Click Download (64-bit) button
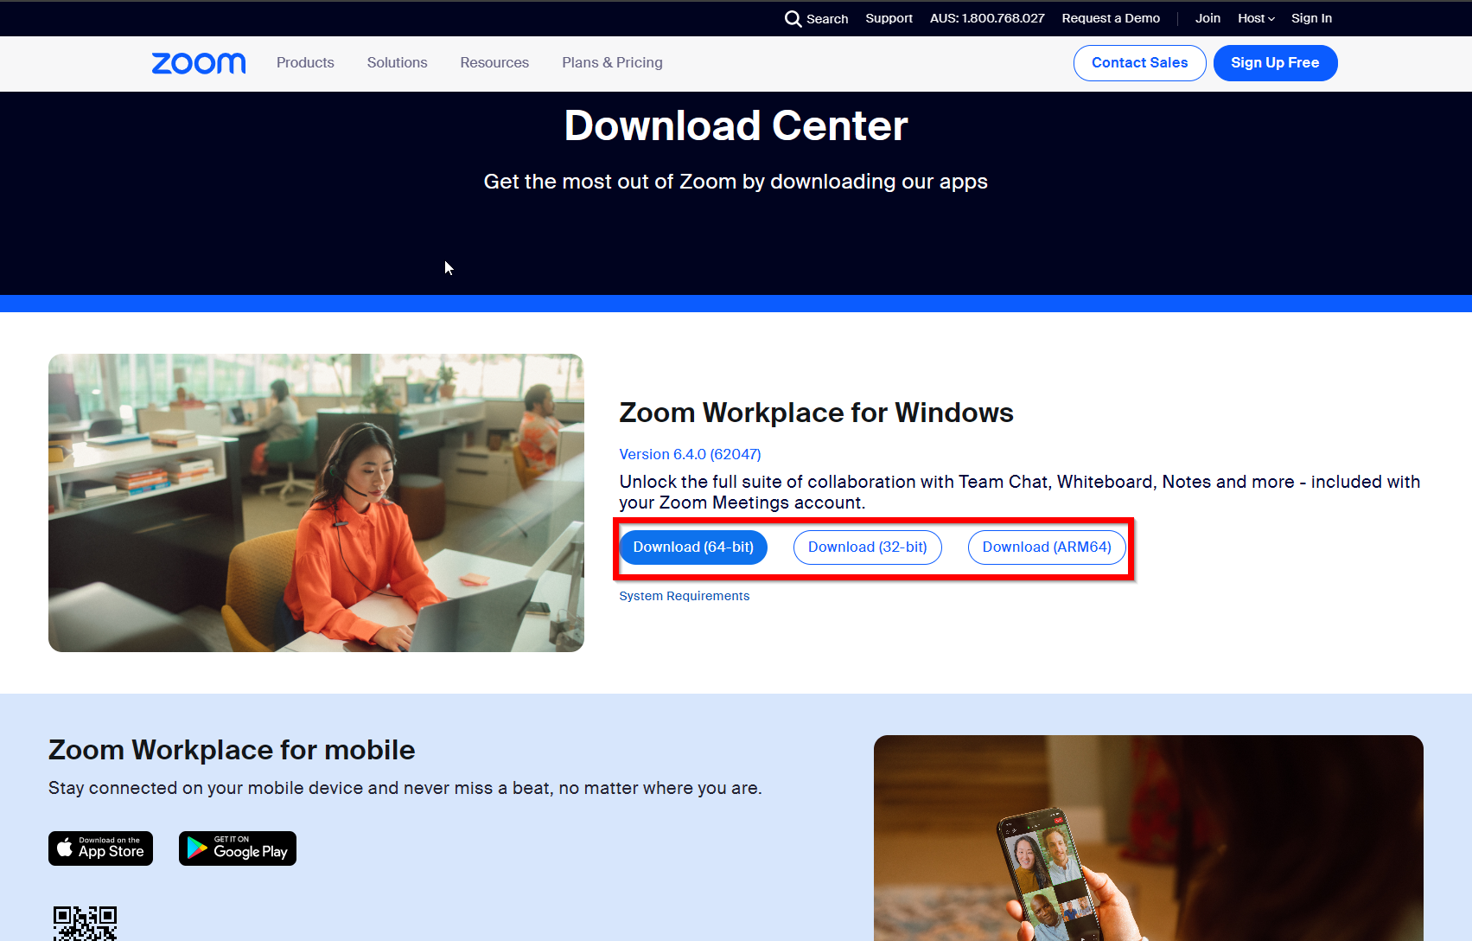Viewport: 1472px width, 941px height. [693, 547]
